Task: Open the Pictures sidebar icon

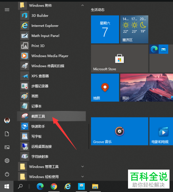Action: (7, 147)
